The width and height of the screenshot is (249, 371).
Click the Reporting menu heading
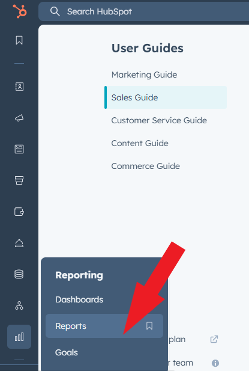(79, 275)
